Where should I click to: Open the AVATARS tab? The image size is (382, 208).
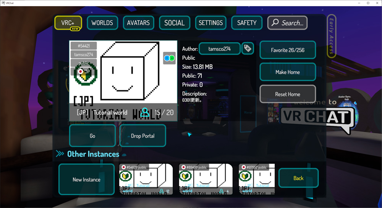(x=138, y=23)
